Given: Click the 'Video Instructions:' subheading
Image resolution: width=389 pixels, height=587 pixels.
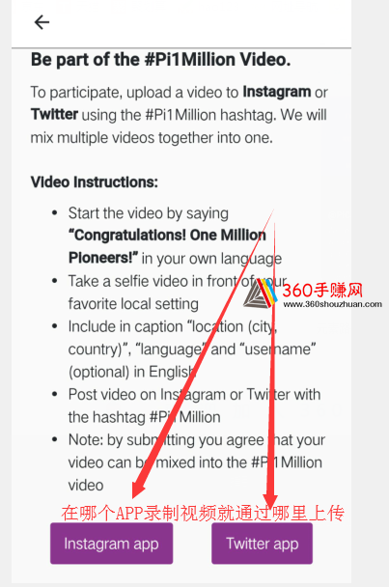Looking at the screenshot, I should 95,182.
